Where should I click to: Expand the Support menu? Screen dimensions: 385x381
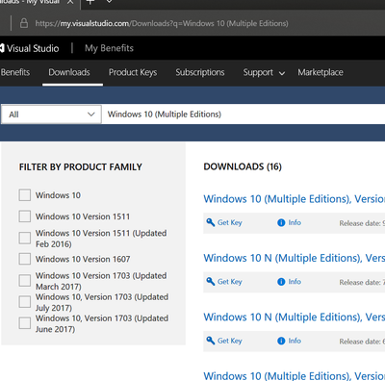tap(264, 73)
